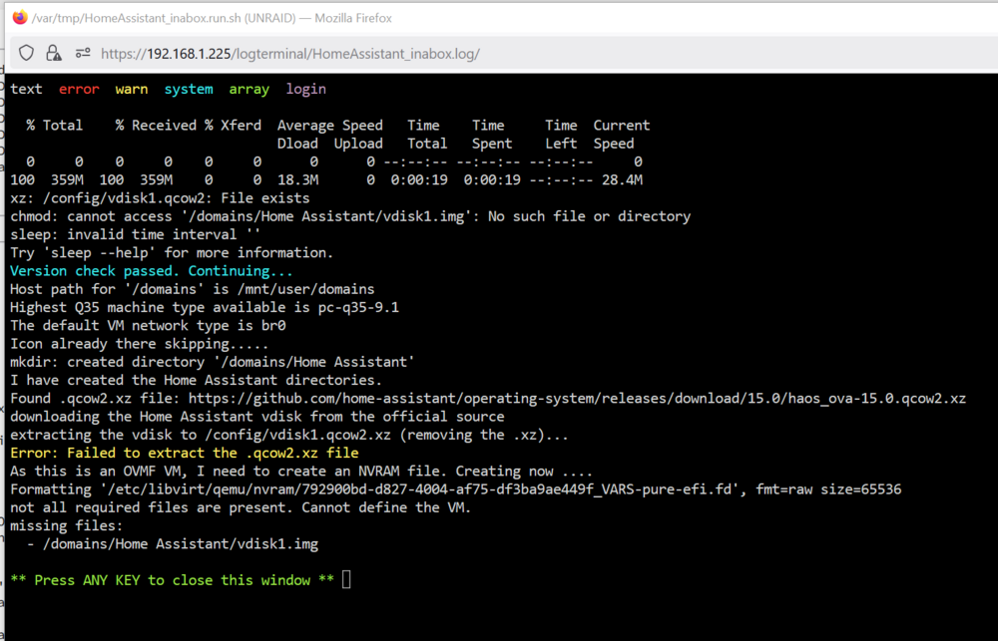Click 'sleep: invalid time interval' line
998x641 pixels.
pos(136,234)
